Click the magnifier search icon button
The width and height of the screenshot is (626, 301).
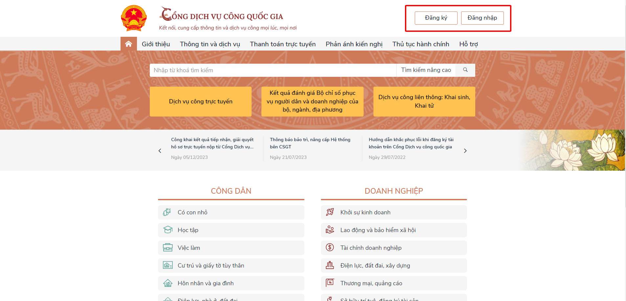[465, 70]
